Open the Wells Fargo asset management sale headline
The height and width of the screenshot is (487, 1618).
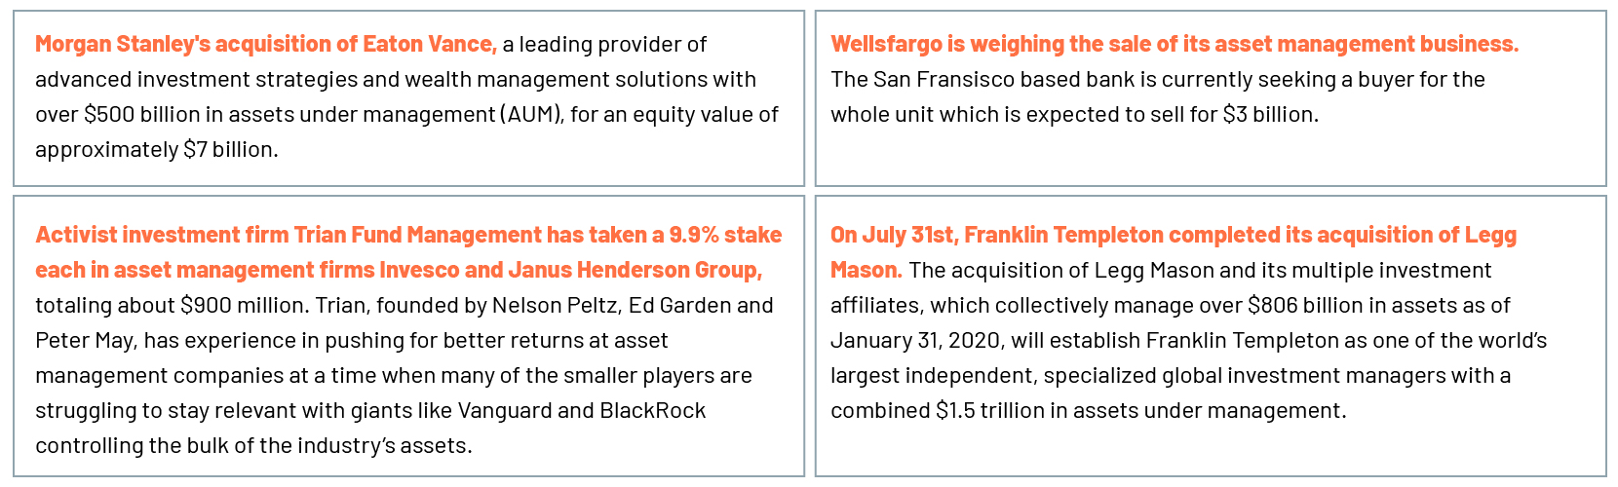click(1175, 44)
